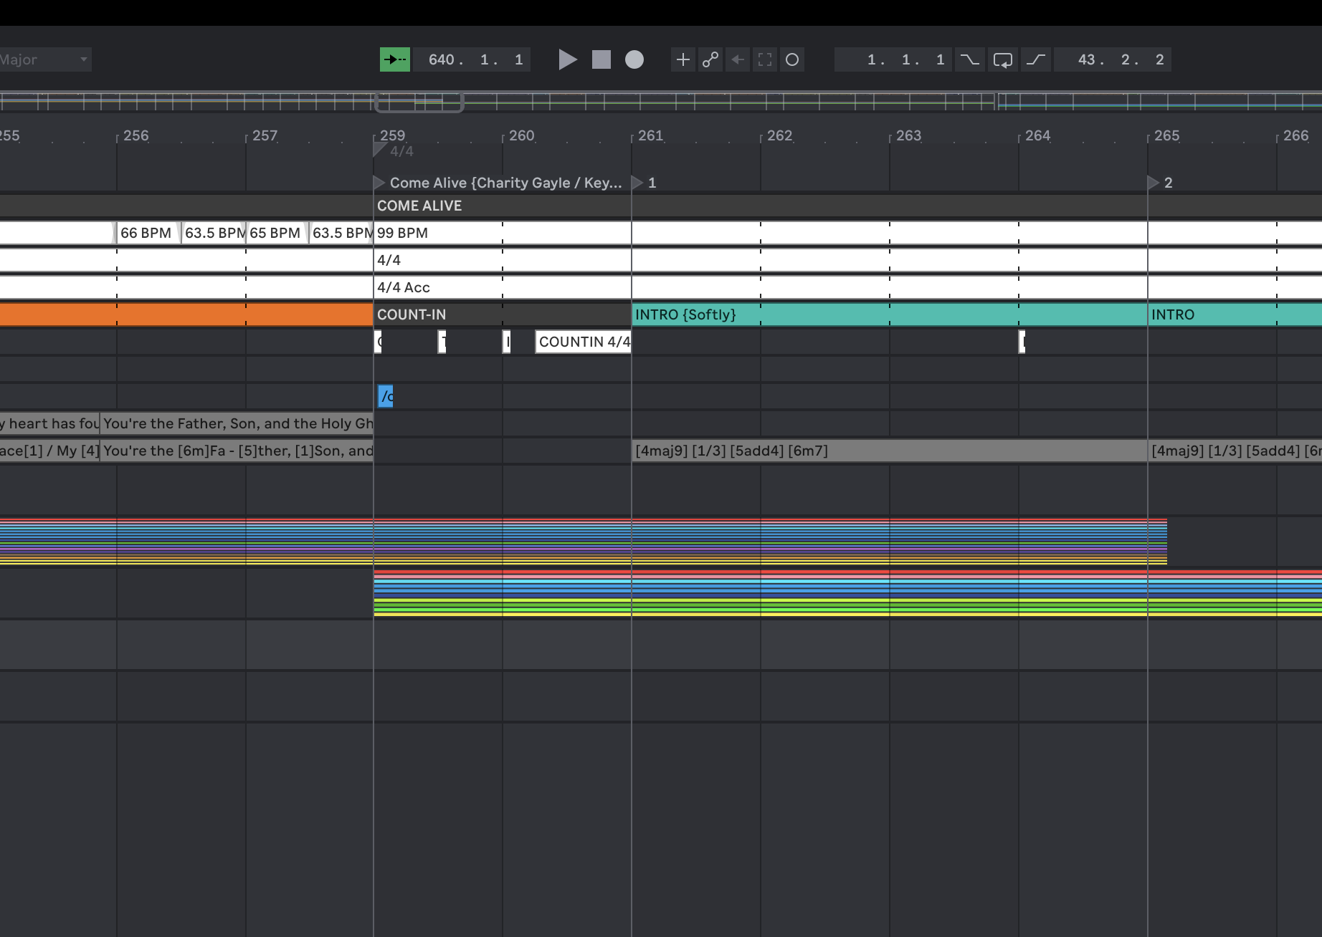
Task: Select the [4maj9] [1/3] chord clip at bar 261
Action: click(x=889, y=451)
